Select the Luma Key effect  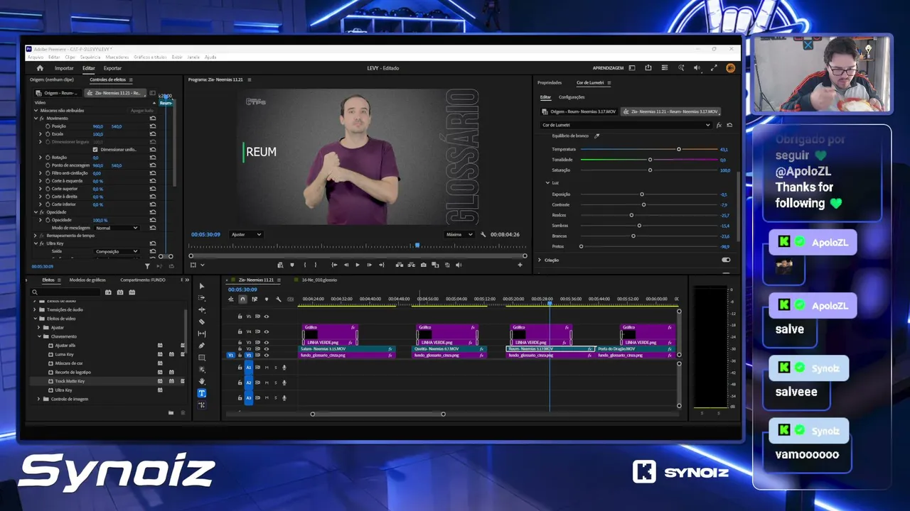[65, 354]
